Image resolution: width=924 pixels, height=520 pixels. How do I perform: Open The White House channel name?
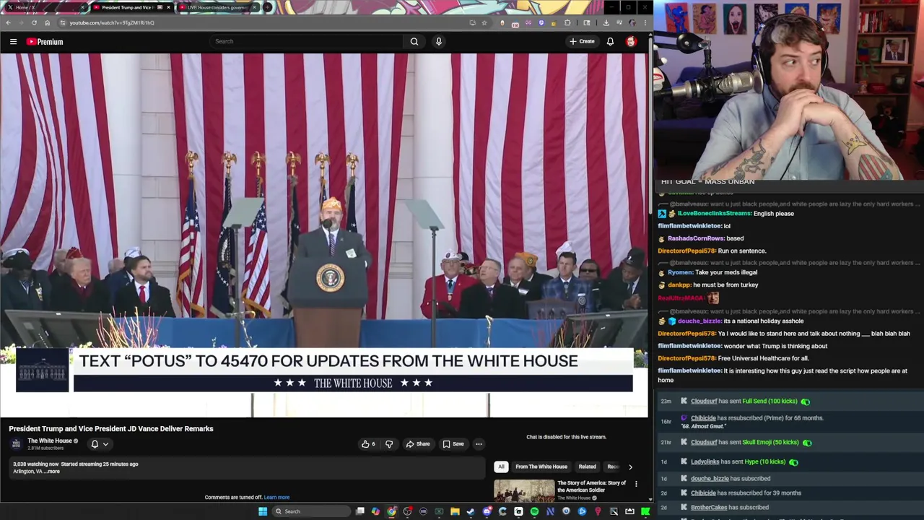[x=50, y=441]
